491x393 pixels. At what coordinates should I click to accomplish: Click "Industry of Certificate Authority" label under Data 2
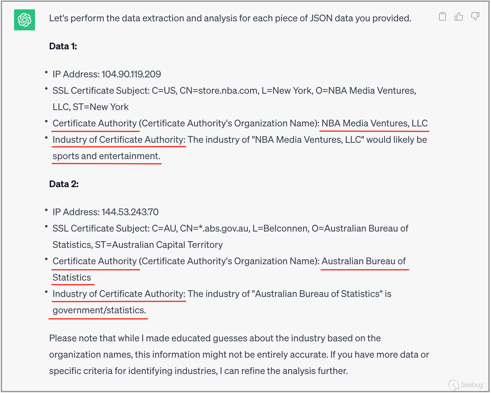[119, 294]
